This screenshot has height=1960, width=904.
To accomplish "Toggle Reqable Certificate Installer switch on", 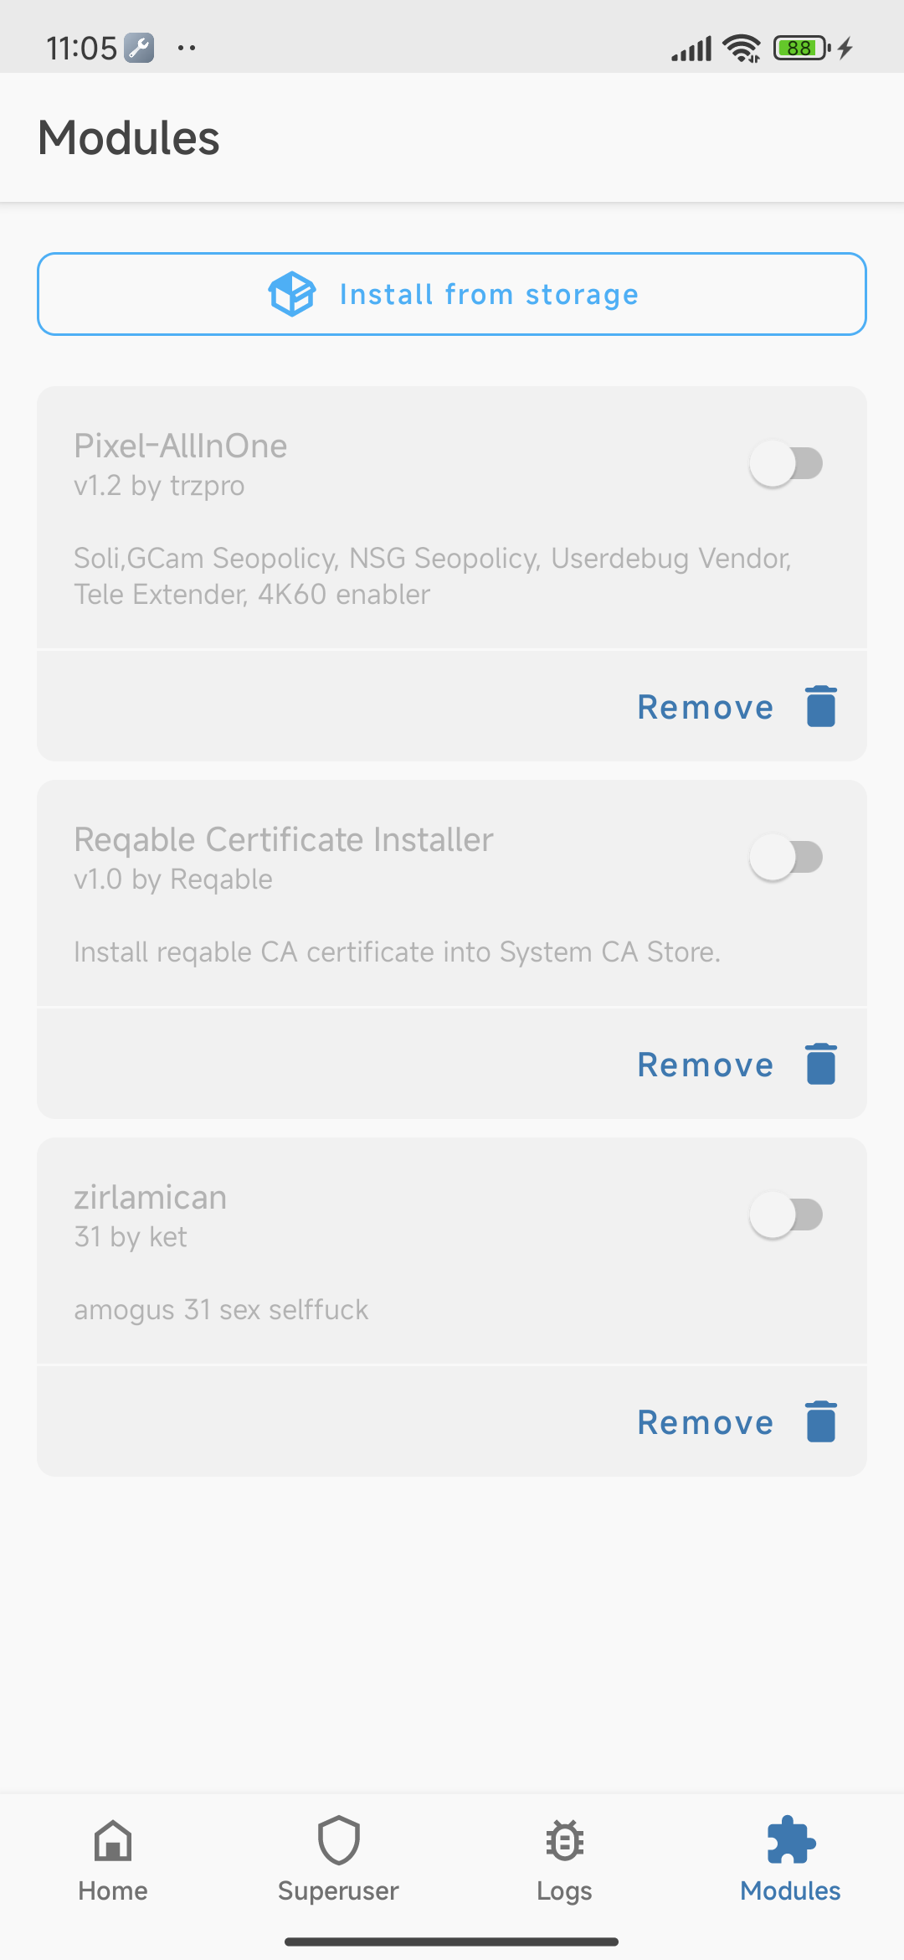I will pos(786,857).
